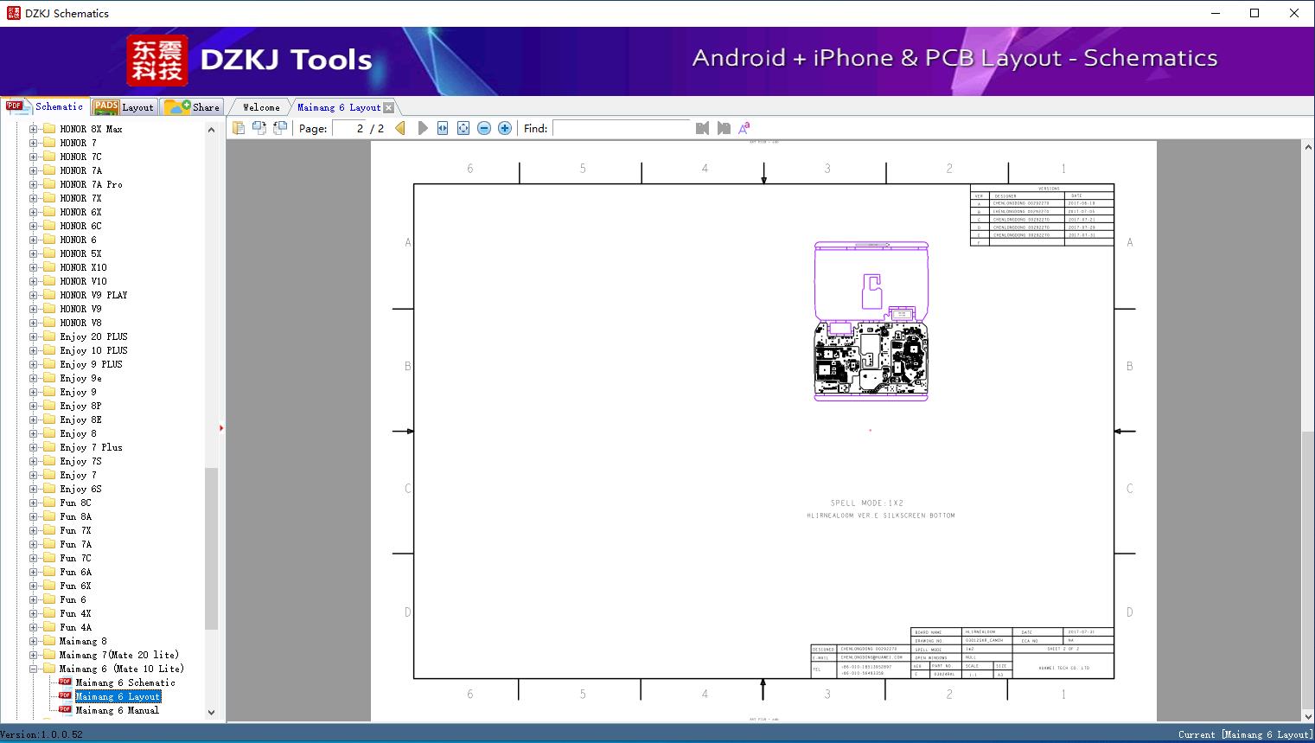Expand the Maimang 8 folder
Viewport: 1315px width, 743px height.
pyautogui.click(x=34, y=641)
